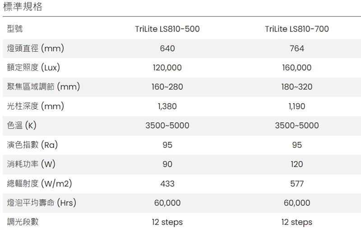Click the 消耗功率 (W) label
This screenshot has width=361, height=230.
click(x=31, y=164)
